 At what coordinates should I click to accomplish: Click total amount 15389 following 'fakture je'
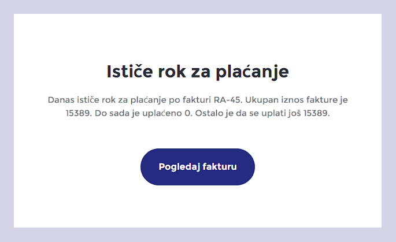click(x=79, y=113)
